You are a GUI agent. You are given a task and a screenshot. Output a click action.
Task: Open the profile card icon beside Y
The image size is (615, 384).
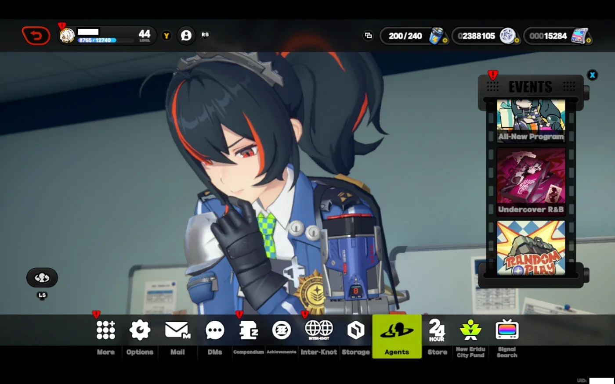click(186, 36)
